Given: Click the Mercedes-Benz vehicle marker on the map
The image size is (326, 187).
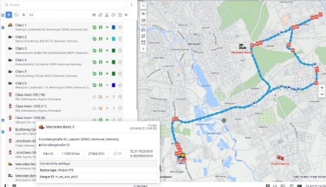Looking at the screenshot, I should (x=242, y=46).
